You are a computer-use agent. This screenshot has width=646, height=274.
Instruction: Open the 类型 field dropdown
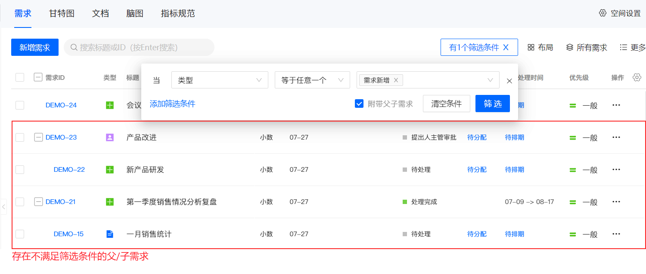coord(220,80)
